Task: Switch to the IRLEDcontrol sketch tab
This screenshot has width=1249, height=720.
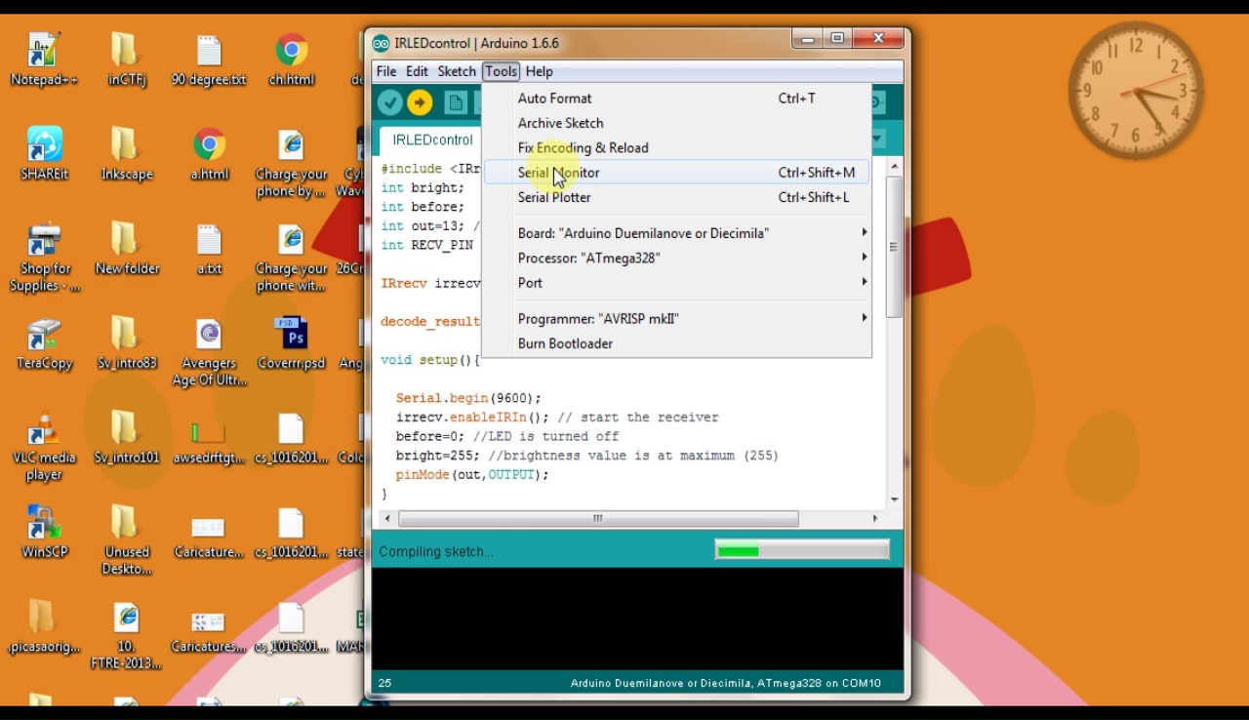Action: [432, 140]
